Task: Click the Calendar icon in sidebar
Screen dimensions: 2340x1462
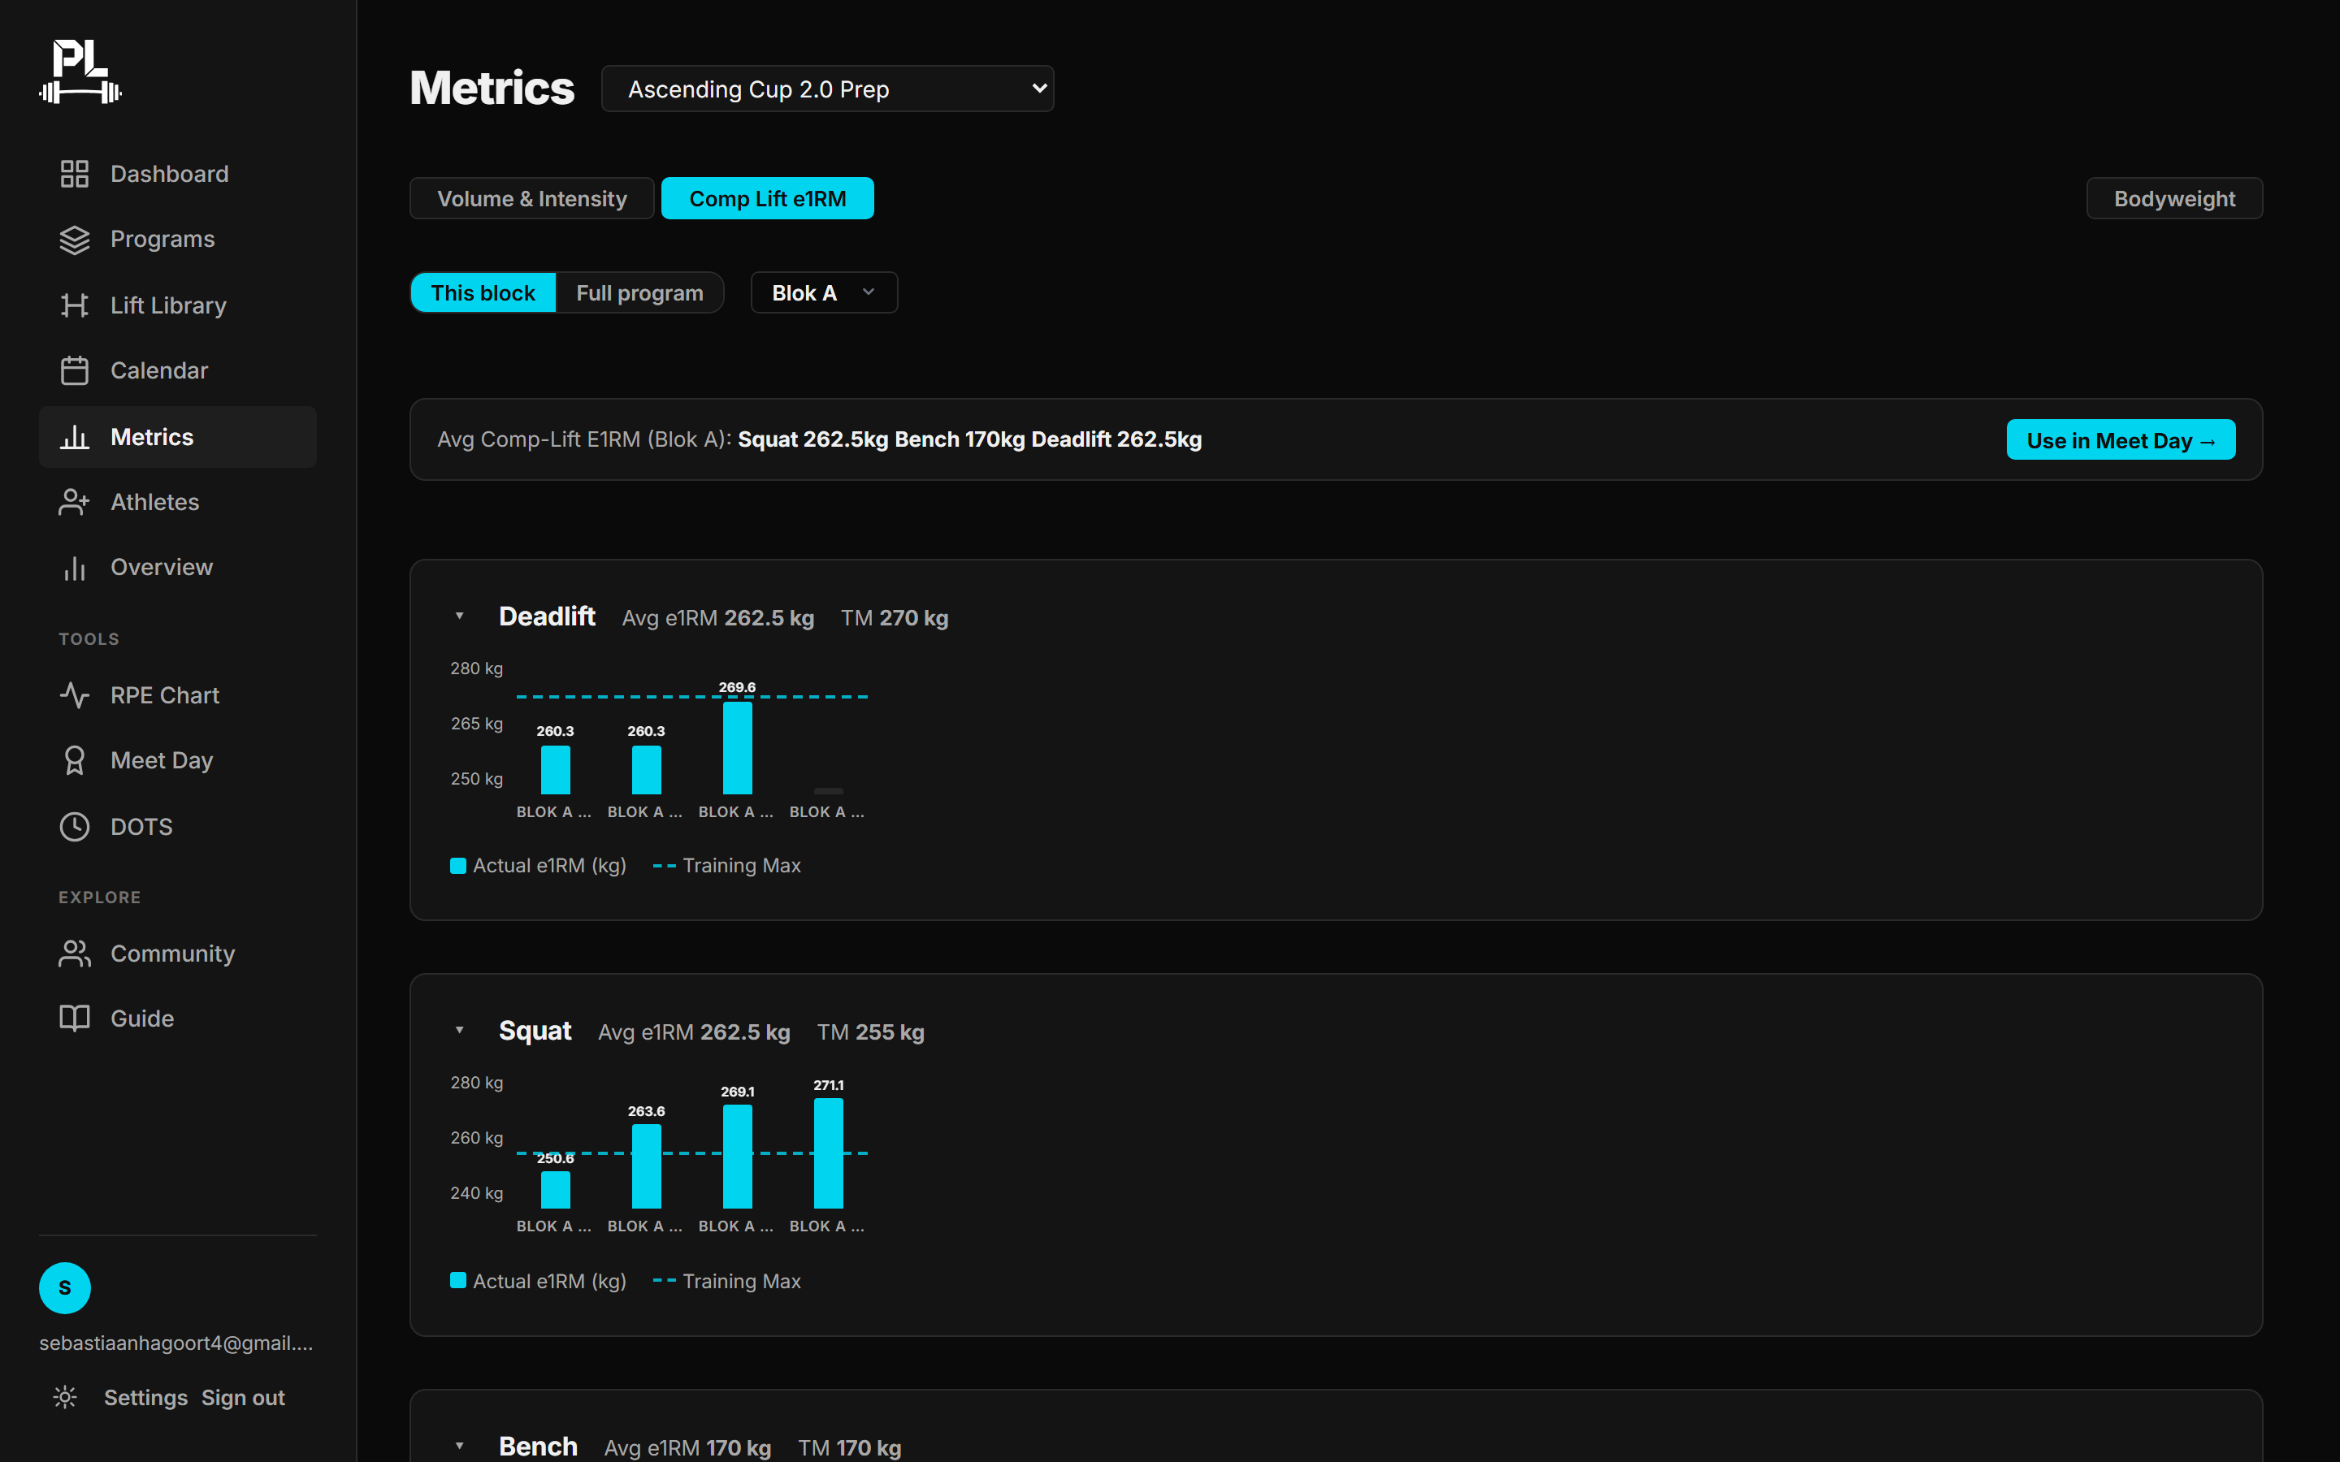Action: [x=75, y=370]
